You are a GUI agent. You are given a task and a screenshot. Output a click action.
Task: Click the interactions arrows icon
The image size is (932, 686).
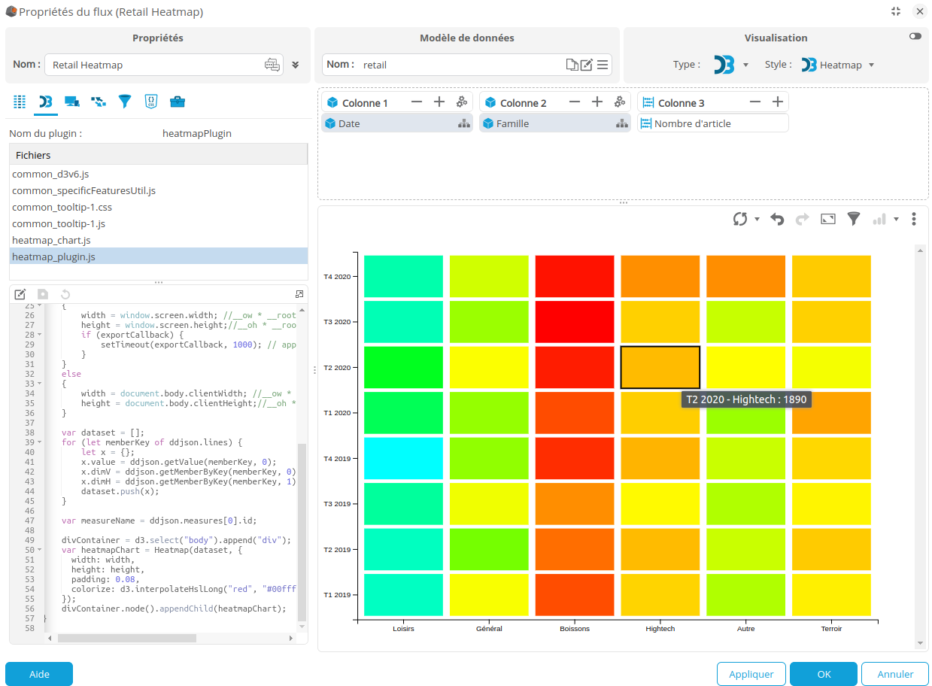click(x=99, y=102)
